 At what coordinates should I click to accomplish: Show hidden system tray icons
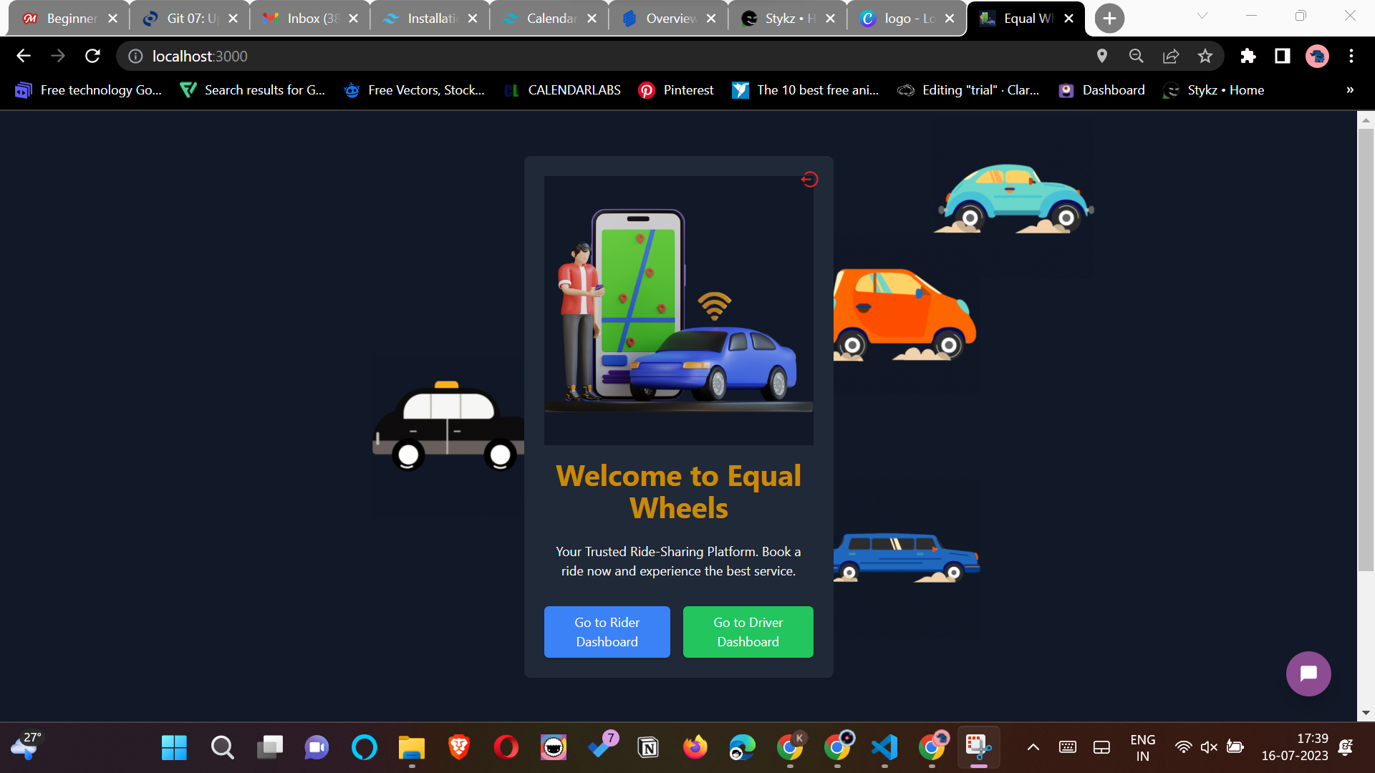1033,747
